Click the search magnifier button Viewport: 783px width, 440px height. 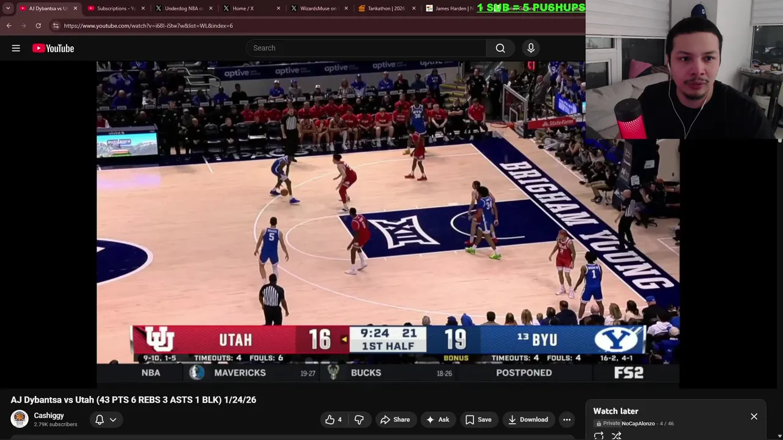500,48
